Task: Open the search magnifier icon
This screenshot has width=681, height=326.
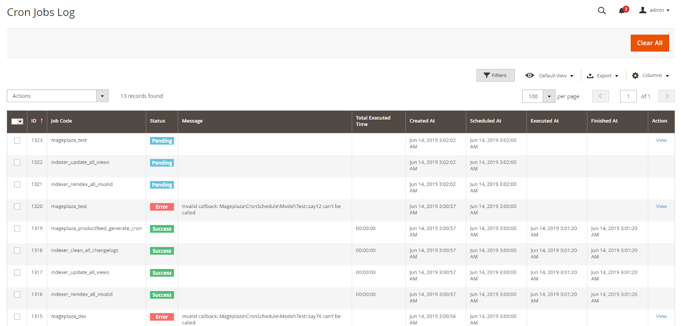Action: pyautogui.click(x=601, y=11)
